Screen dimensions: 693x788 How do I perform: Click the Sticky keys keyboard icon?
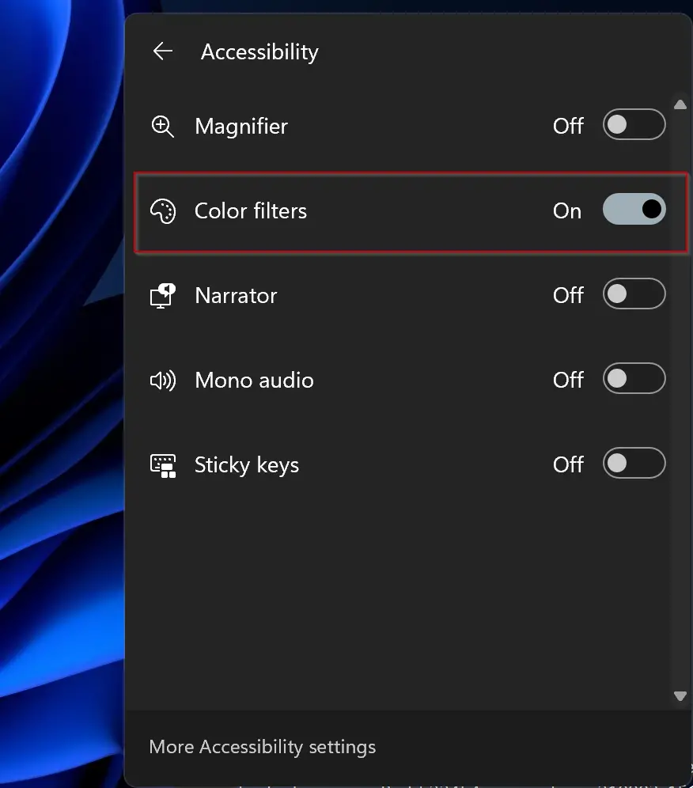[x=163, y=465]
